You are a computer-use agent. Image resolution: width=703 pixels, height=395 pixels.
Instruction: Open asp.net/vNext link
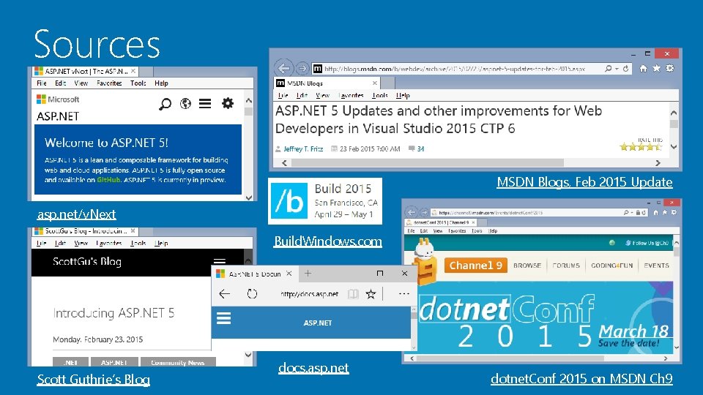(77, 214)
